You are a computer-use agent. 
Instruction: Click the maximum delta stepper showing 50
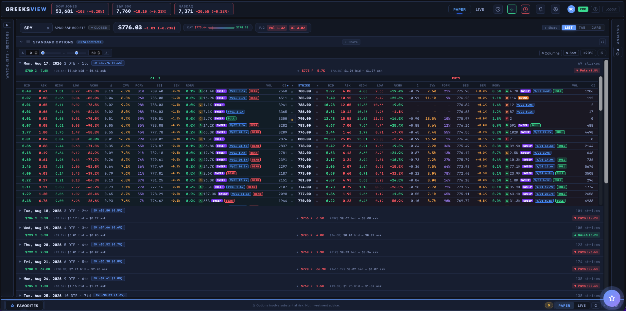point(95,53)
